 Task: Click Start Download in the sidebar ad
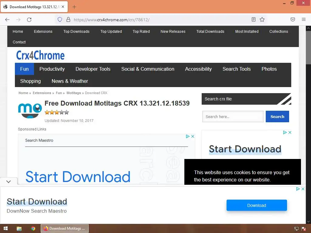coord(245,149)
